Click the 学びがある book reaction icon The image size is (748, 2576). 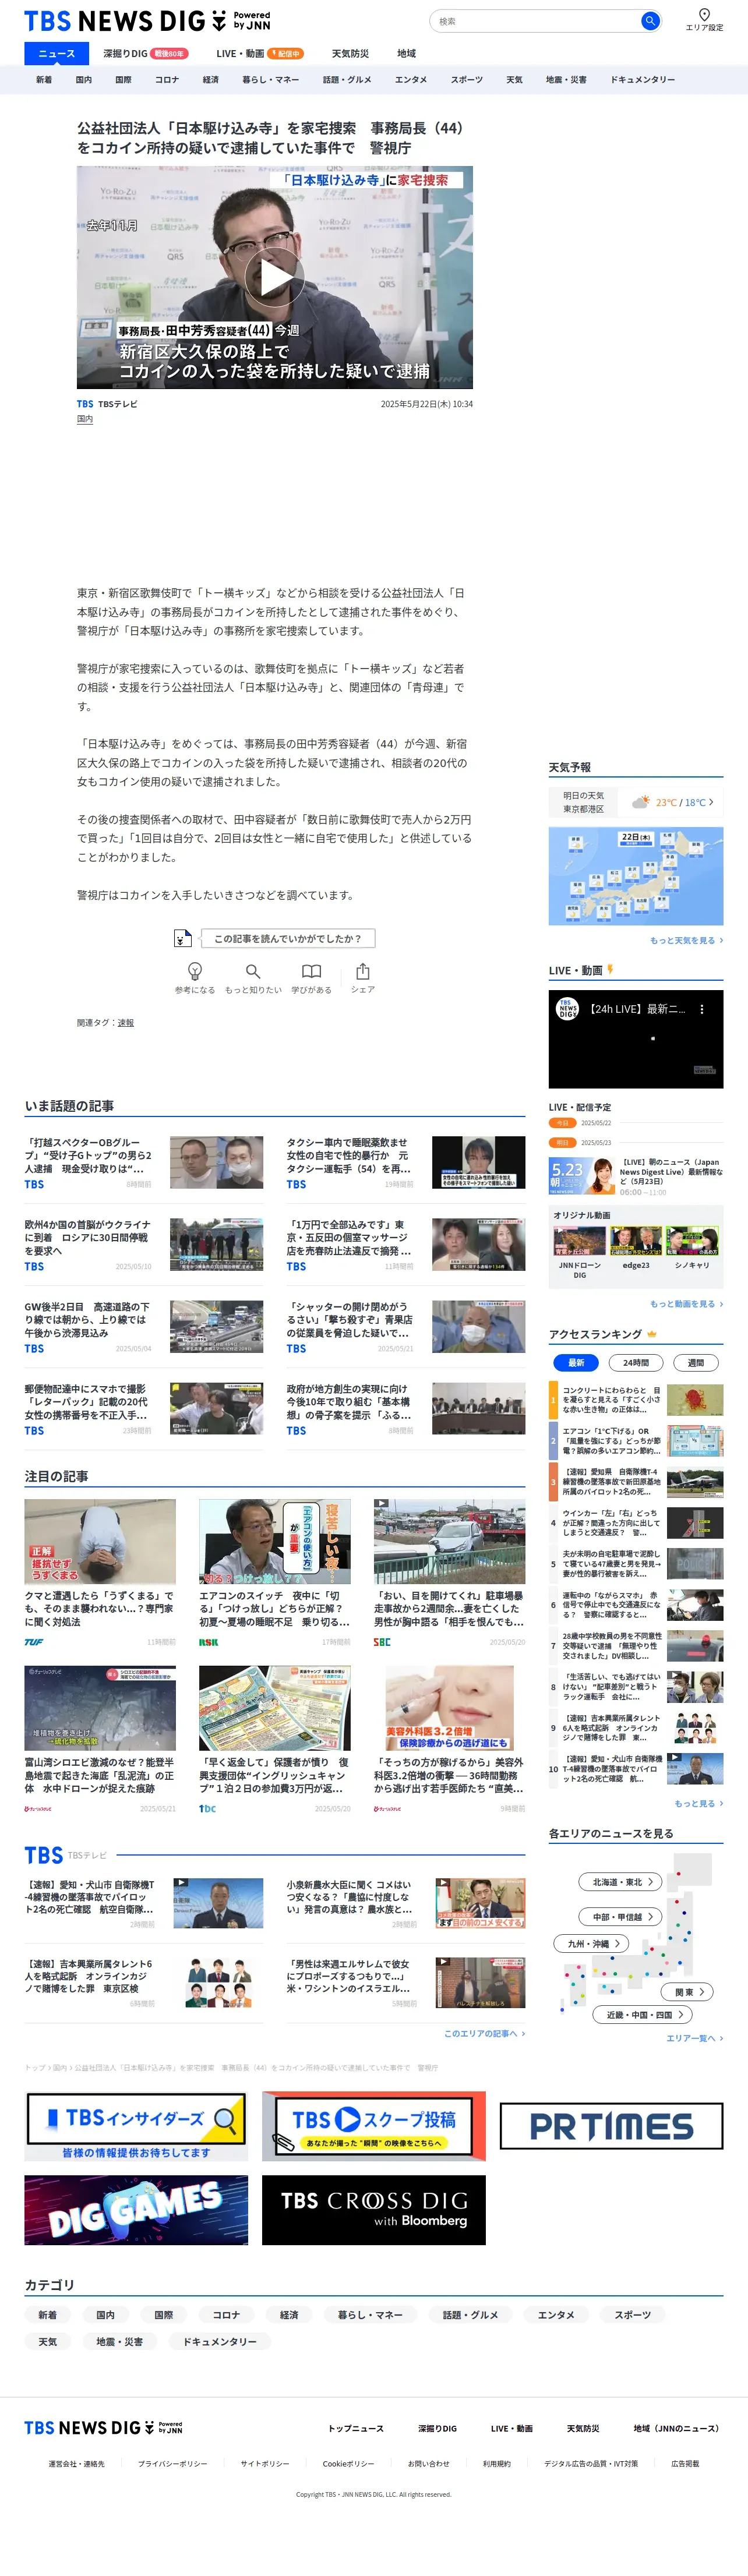coord(312,971)
